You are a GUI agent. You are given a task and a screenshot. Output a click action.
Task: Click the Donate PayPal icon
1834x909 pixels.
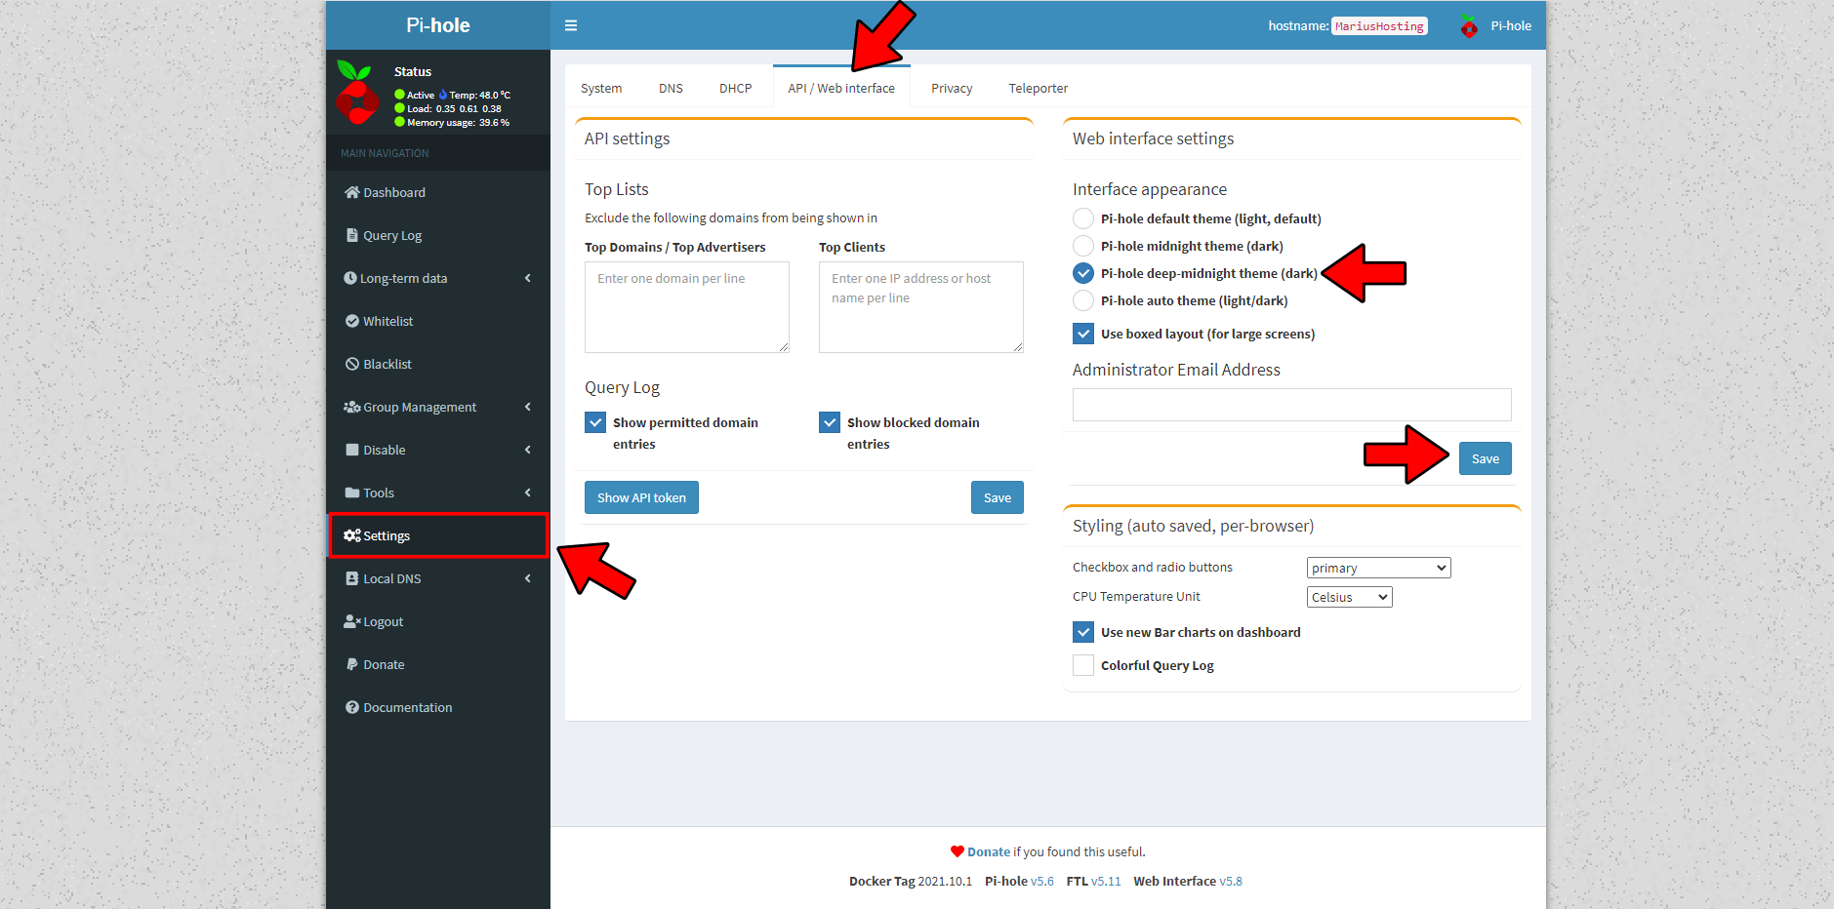352,664
